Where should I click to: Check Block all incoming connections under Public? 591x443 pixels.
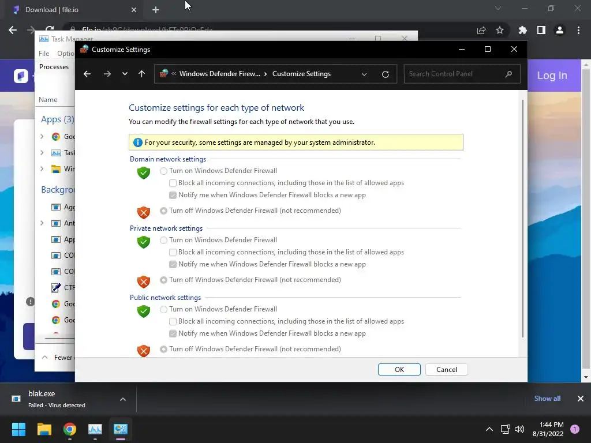pyautogui.click(x=173, y=322)
